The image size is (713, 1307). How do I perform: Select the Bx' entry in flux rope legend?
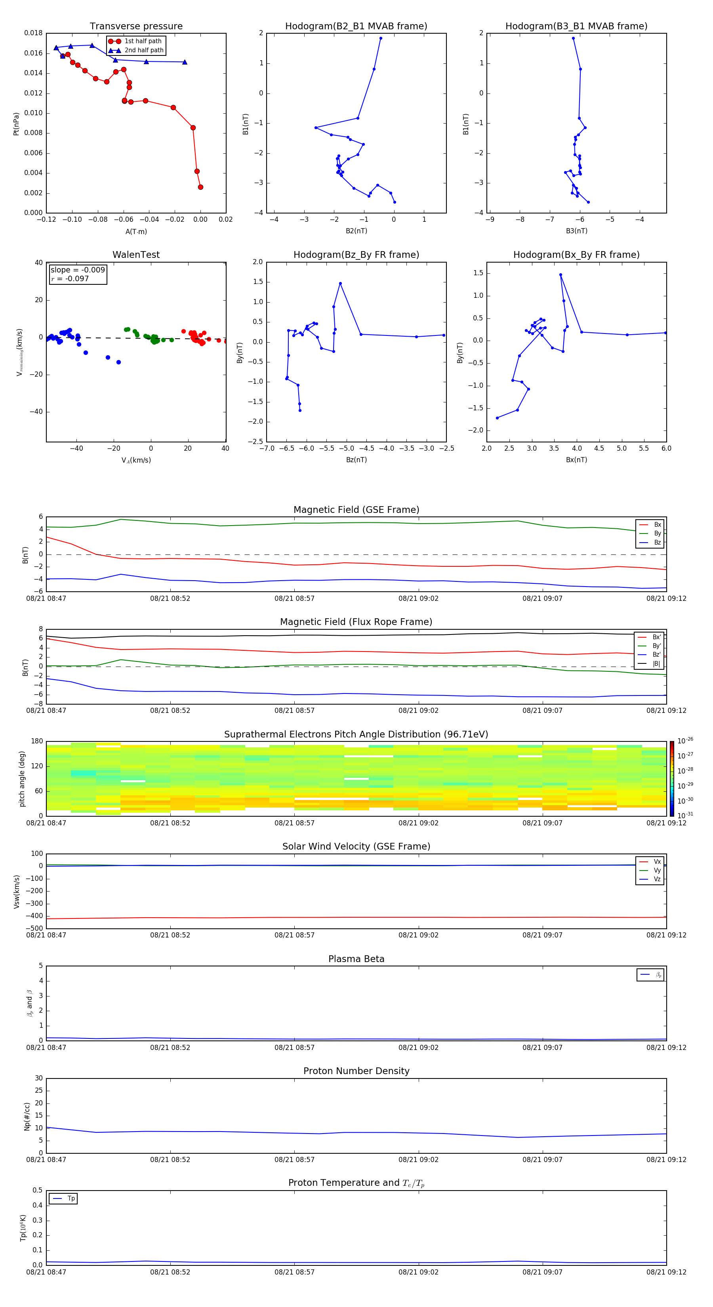pyautogui.click(x=650, y=637)
